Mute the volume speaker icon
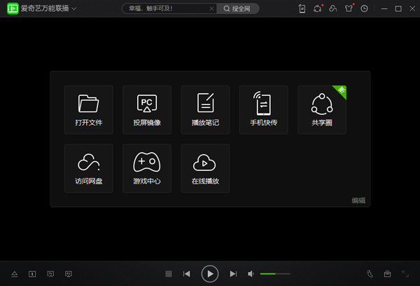This screenshot has height=286, width=420. (251, 274)
